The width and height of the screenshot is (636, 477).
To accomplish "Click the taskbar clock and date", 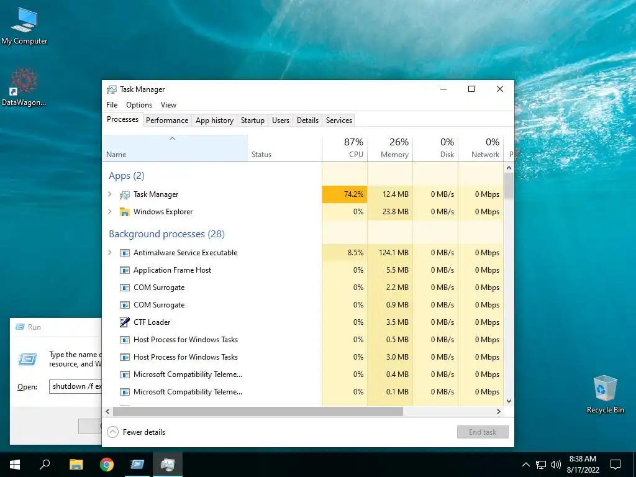I will point(583,465).
